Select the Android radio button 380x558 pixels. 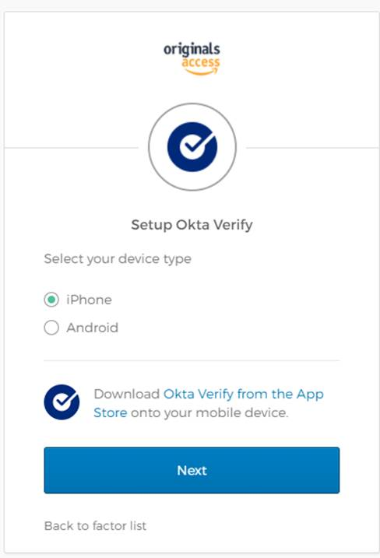pos(51,328)
